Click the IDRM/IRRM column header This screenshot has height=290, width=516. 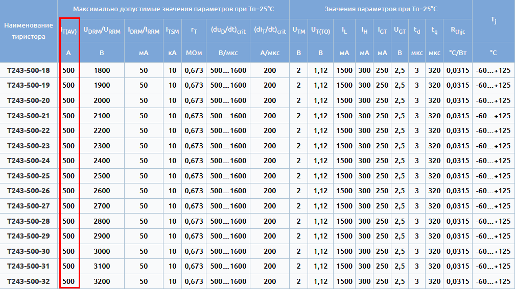(x=144, y=31)
